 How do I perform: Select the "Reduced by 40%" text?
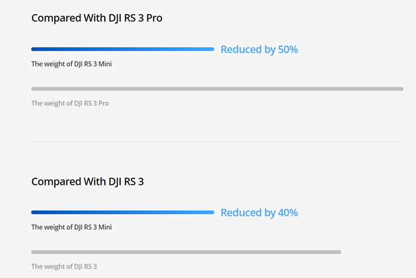[259, 213]
